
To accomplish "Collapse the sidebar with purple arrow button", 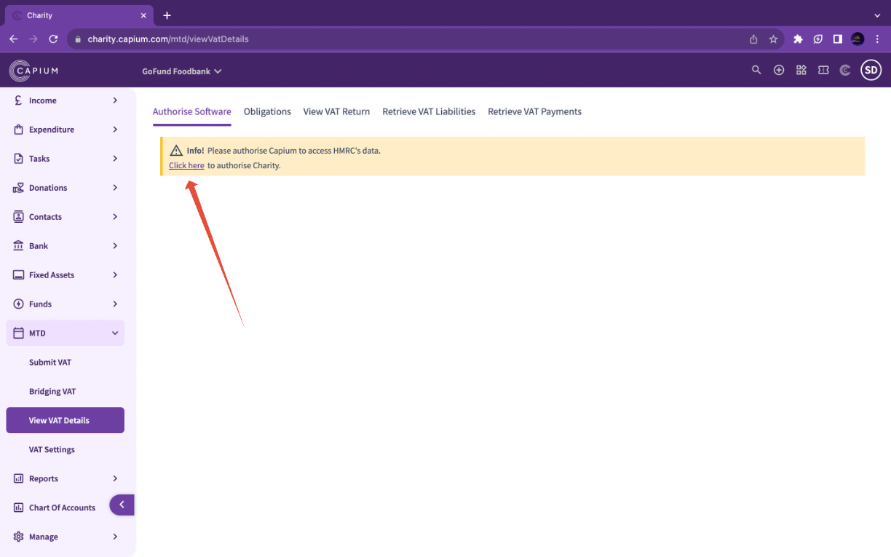I will click(x=122, y=505).
